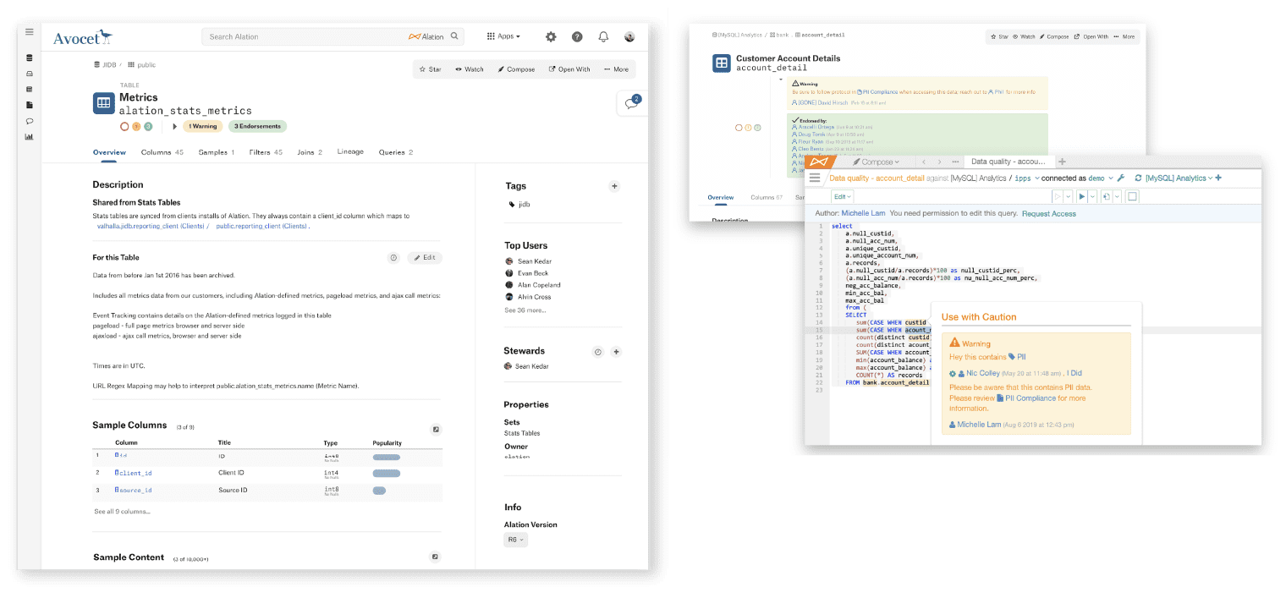Viewport: 1286px width, 609px height.
Task: Watch the Metrics table
Action: pyautogui.click(x=469, y=69)
